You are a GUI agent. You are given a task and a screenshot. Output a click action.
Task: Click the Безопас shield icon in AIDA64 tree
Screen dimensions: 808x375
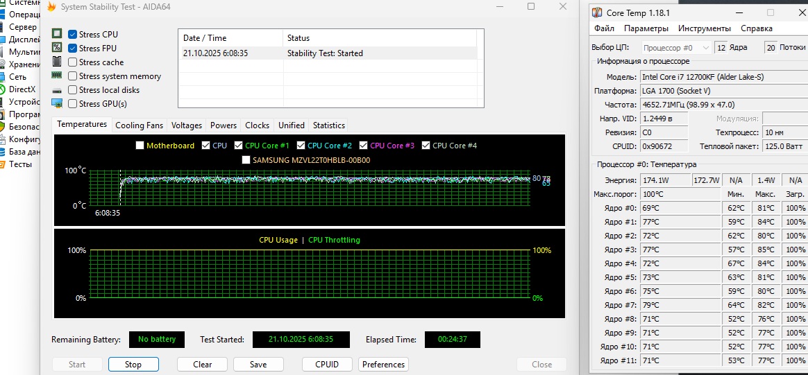1,127
